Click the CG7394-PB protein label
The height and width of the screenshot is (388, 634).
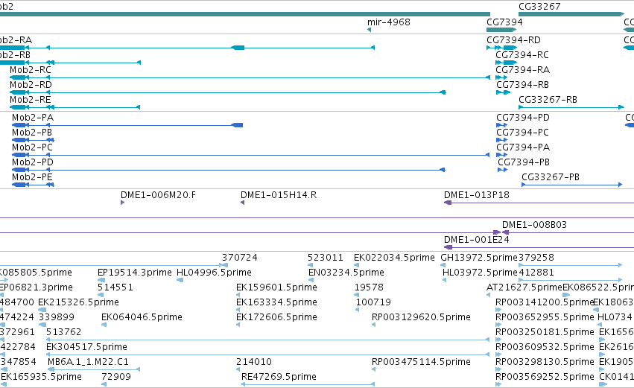tap(524, 162)
